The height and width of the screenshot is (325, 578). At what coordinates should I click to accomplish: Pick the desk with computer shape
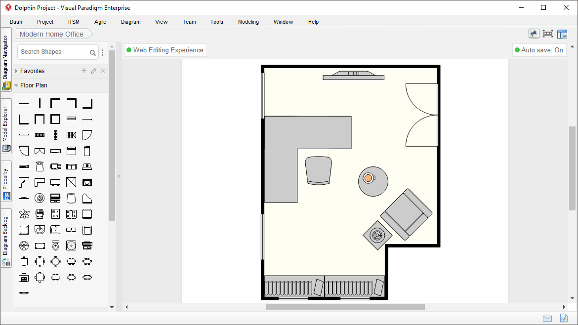24,278
